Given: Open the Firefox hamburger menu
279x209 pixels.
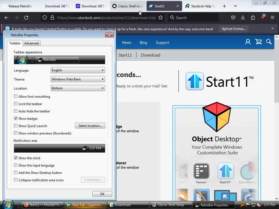Looking at the screenshot, I should pos(272,18).
